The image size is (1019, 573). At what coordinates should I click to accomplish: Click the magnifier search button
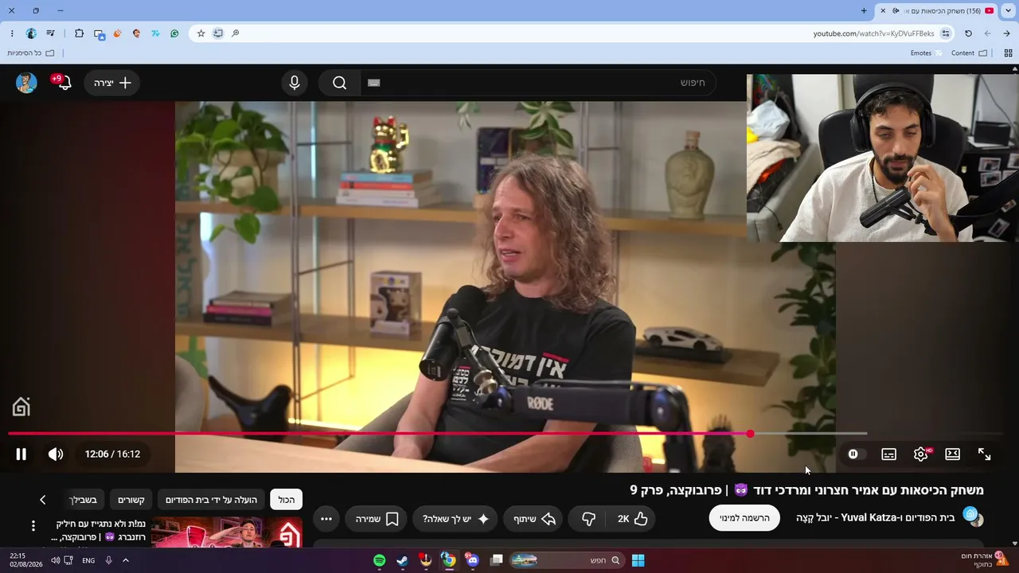(340, 83)
